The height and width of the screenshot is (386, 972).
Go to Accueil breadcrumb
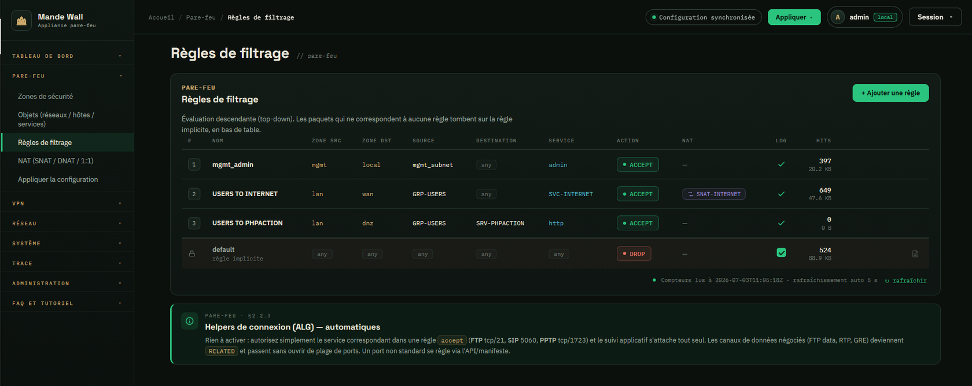161,17
